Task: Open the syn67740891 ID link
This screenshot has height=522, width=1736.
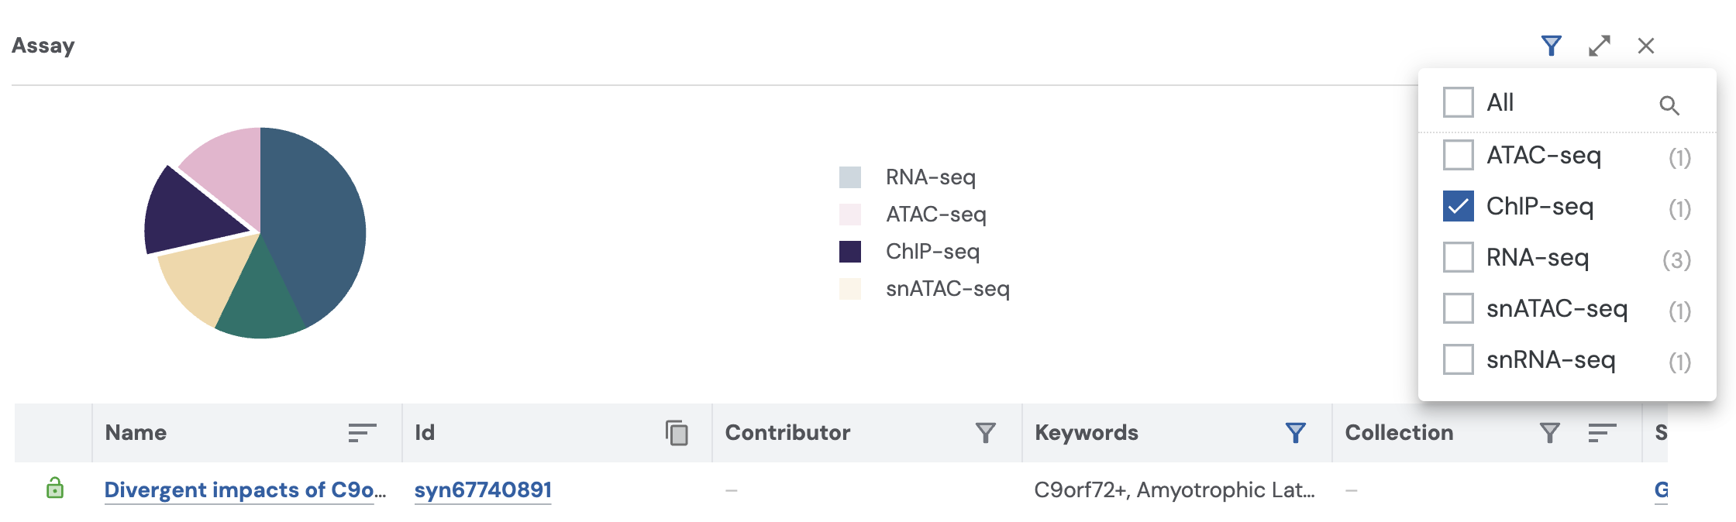Action: [483, 490]
